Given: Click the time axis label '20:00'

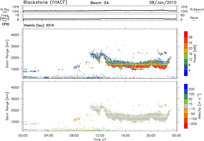Looking at the screenshot, I should [151, 136].
